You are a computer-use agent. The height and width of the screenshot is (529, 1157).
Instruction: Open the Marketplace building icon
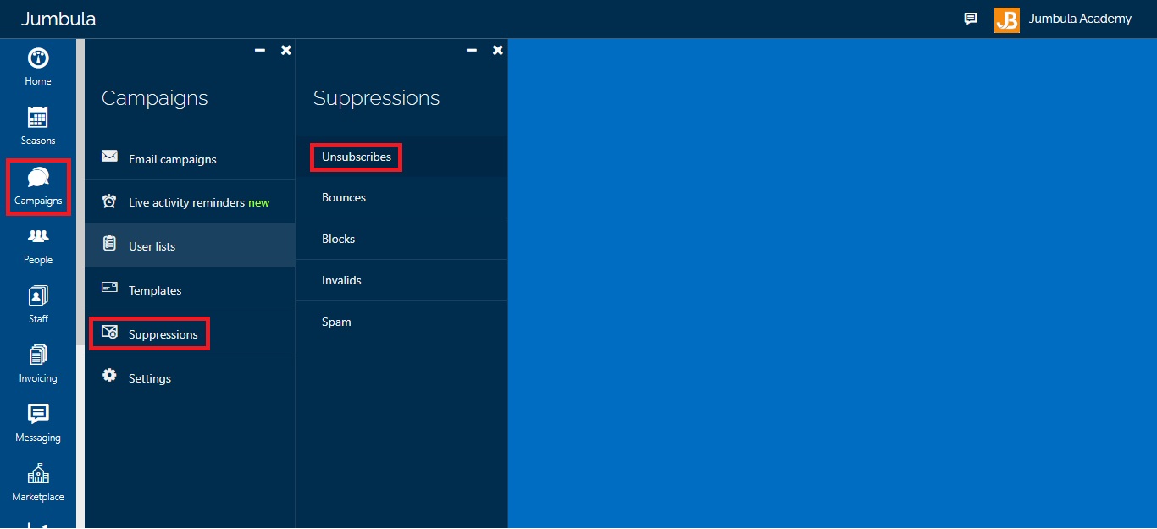(38, 473)
